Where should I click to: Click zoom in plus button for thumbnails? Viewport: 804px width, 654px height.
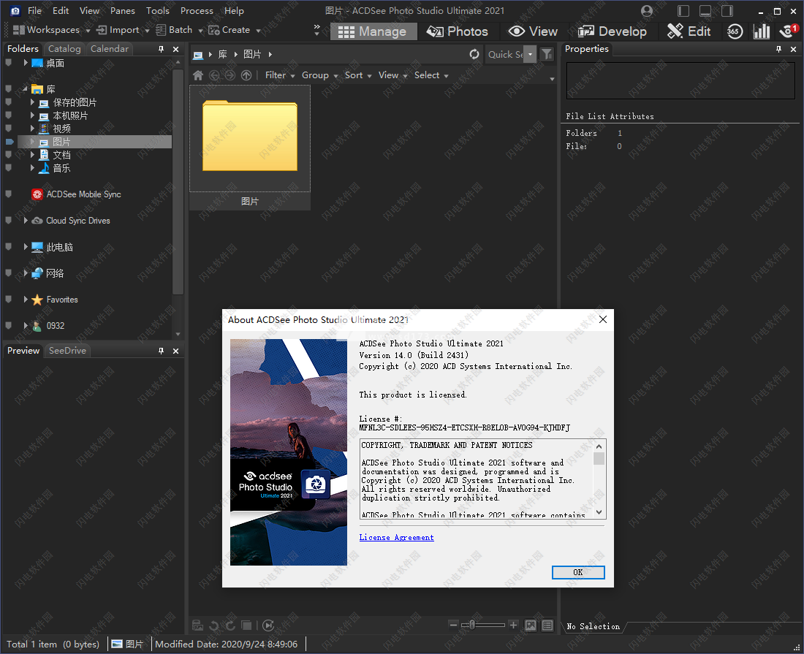[x=513, y=625]
